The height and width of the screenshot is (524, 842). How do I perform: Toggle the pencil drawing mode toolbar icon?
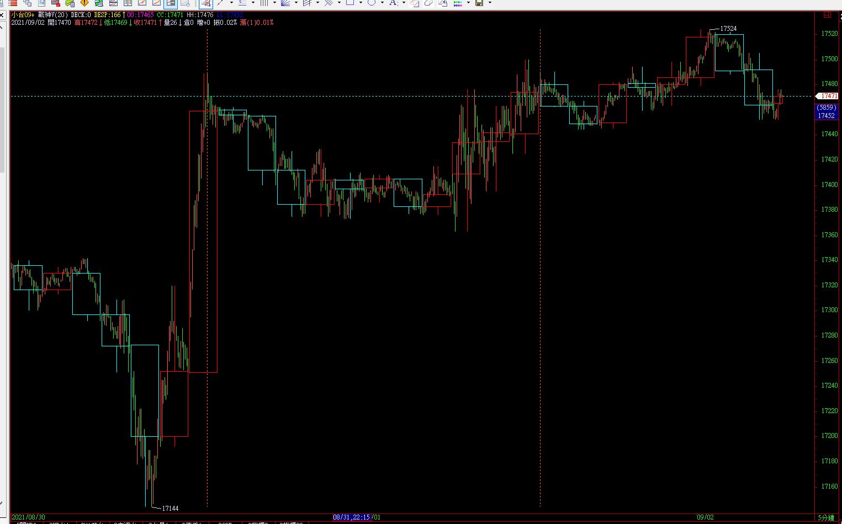click(206, 3)
